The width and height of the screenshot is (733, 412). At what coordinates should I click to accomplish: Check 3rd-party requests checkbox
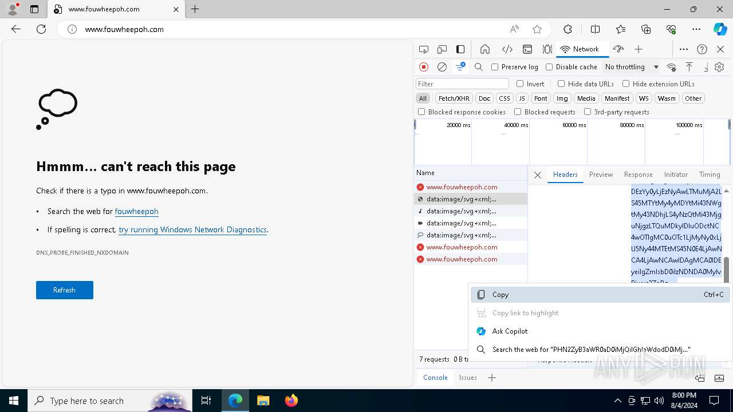[x=588, y=112]
